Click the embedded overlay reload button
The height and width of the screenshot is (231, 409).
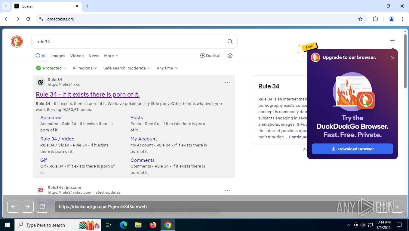(x=42, y=207)
